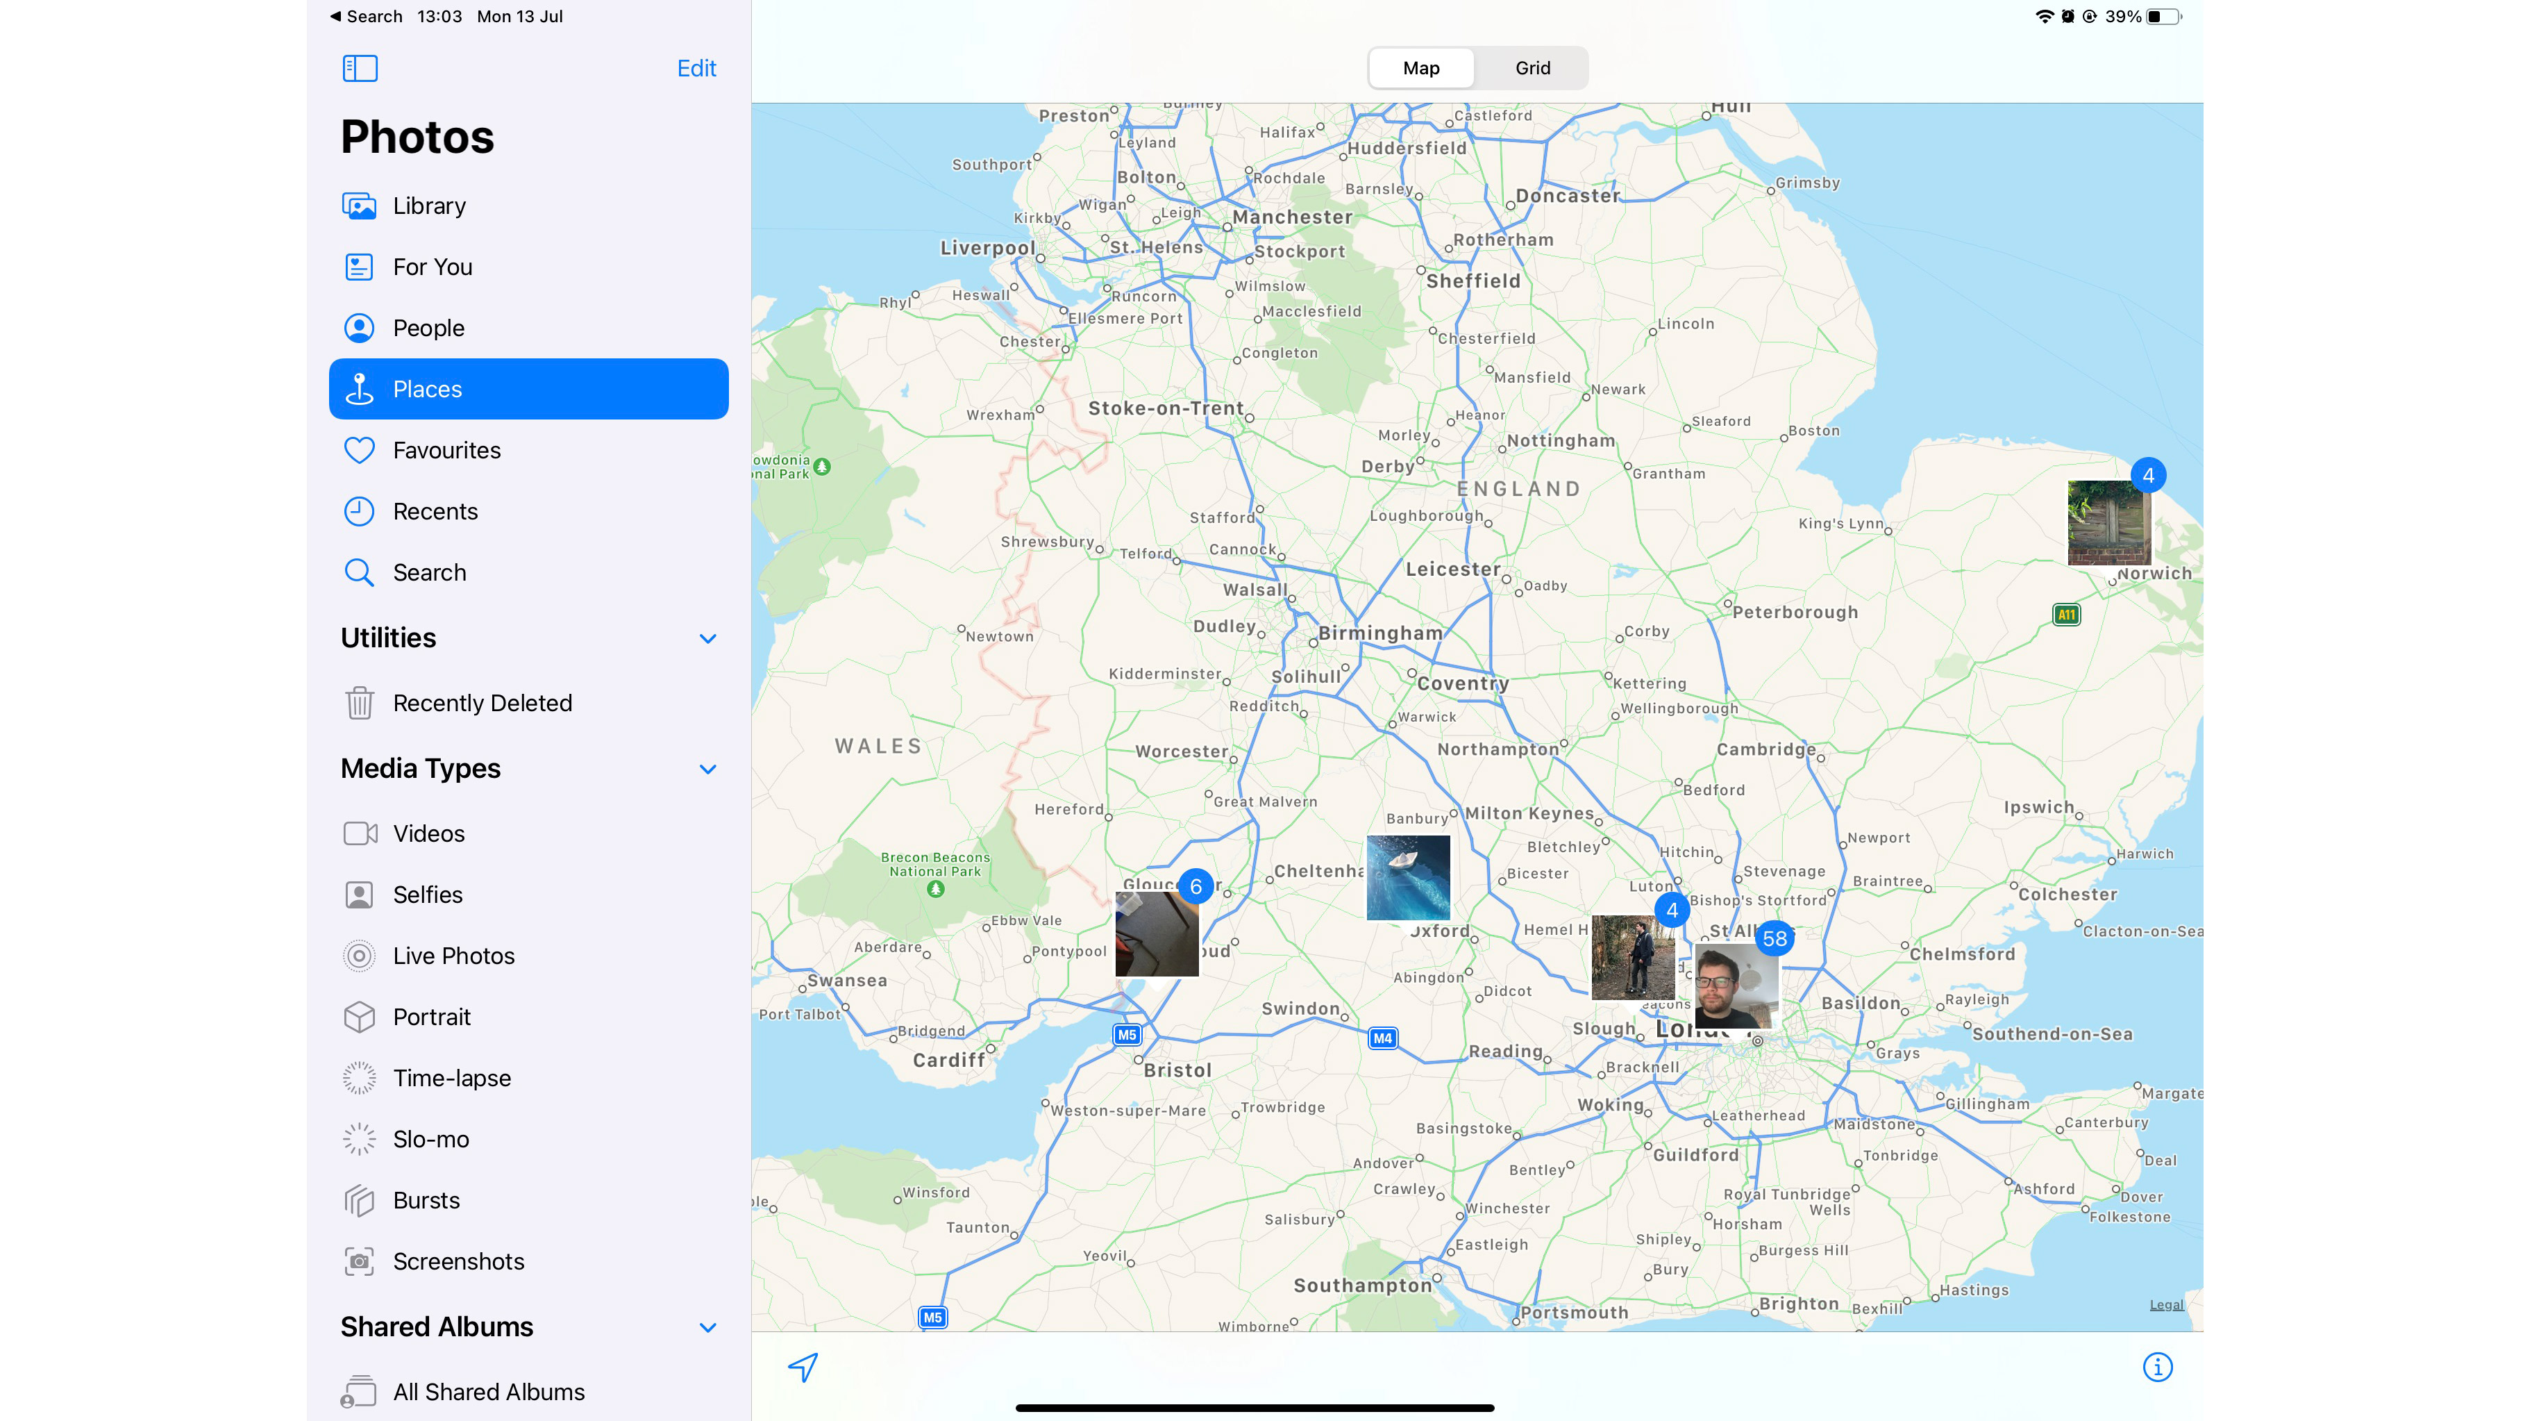Tap the Bristol city label
2525x1421 pixels.
[x=1177, y=1070]
